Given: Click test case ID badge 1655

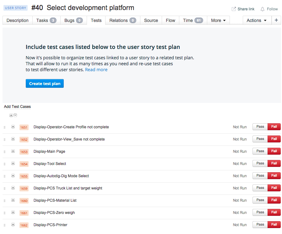Looking at the screenshot, I should click(x=24, y=176).
